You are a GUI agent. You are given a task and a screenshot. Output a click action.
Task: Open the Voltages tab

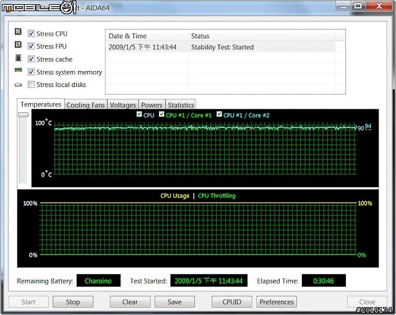[123, 105]
